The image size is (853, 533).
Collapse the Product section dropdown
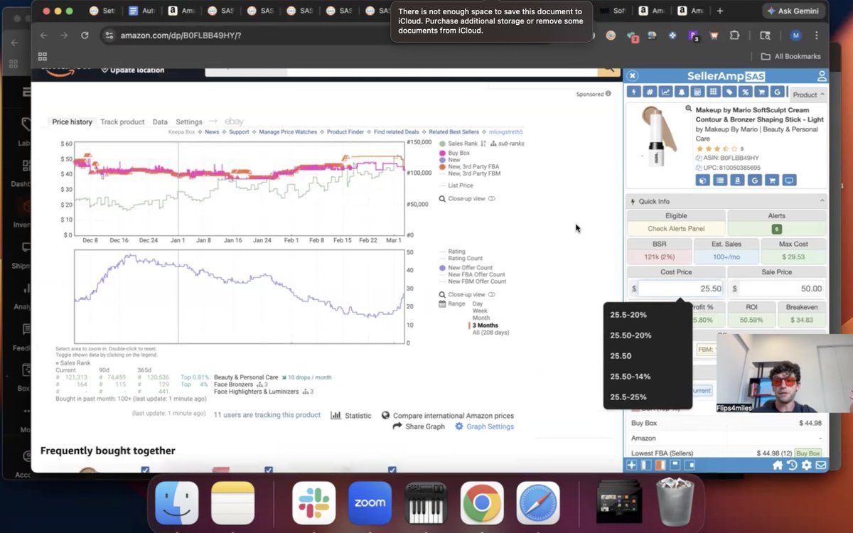(808, 95)
